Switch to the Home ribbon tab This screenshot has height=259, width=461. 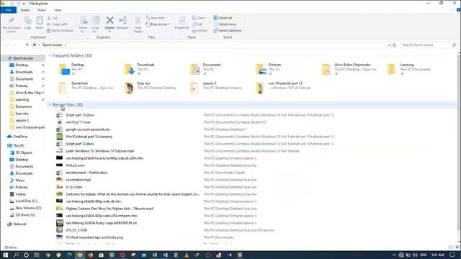(x=24, y=10)
